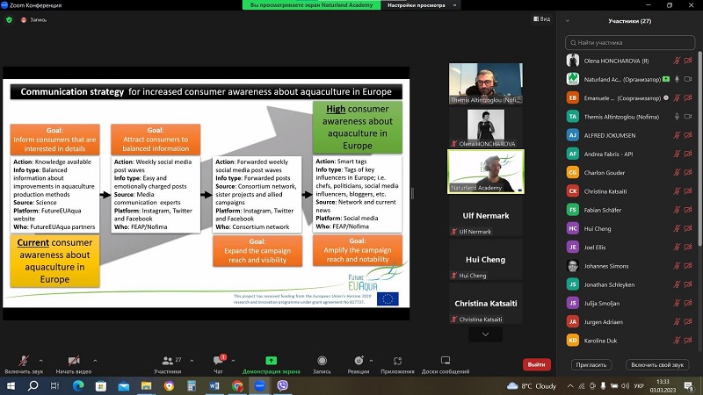Click camera icon on Themis Altintzoglou row
This screenshot has width=703, height=395.
688,117
